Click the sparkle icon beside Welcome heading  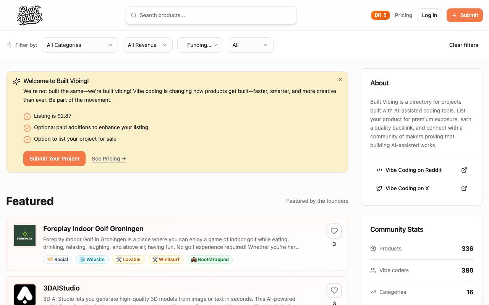(x=16, y=81)
